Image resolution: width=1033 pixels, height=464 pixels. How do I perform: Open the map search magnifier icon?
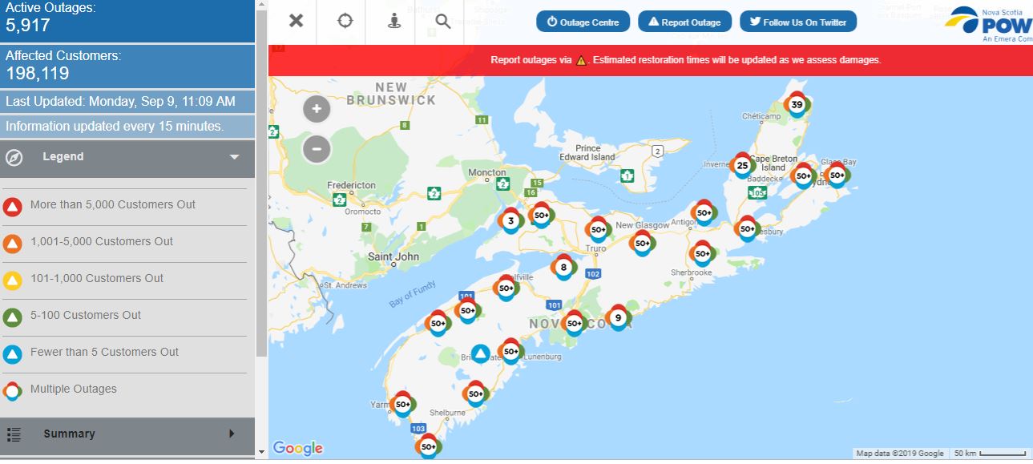[443, 21]
